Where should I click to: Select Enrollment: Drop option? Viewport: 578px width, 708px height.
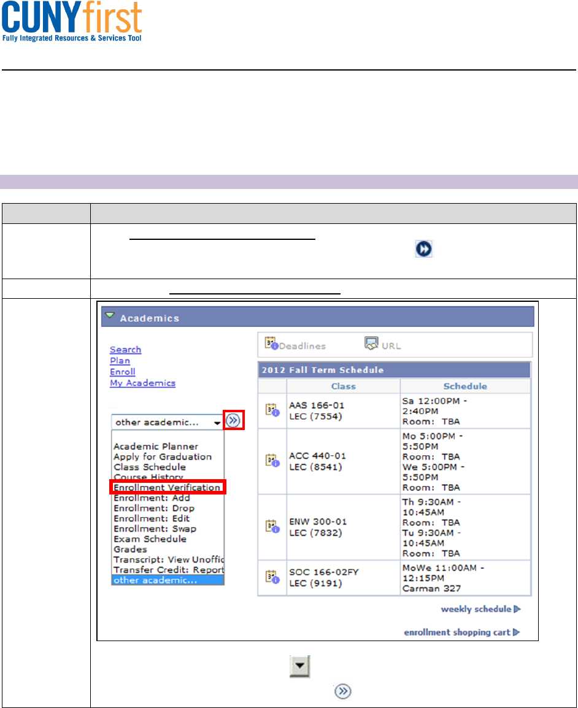coord(154,508)
